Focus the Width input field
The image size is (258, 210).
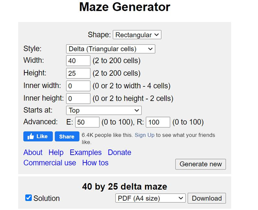[78, 61]
